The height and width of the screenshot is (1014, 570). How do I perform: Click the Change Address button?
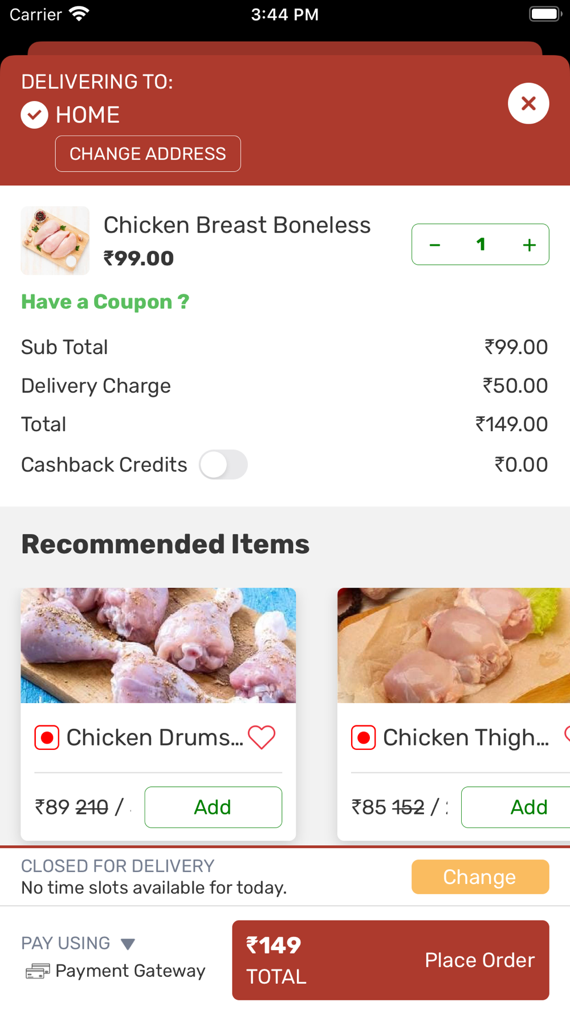coord(148,153)
